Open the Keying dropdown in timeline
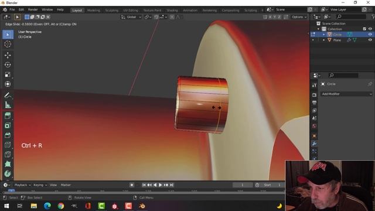 point(40,185)
